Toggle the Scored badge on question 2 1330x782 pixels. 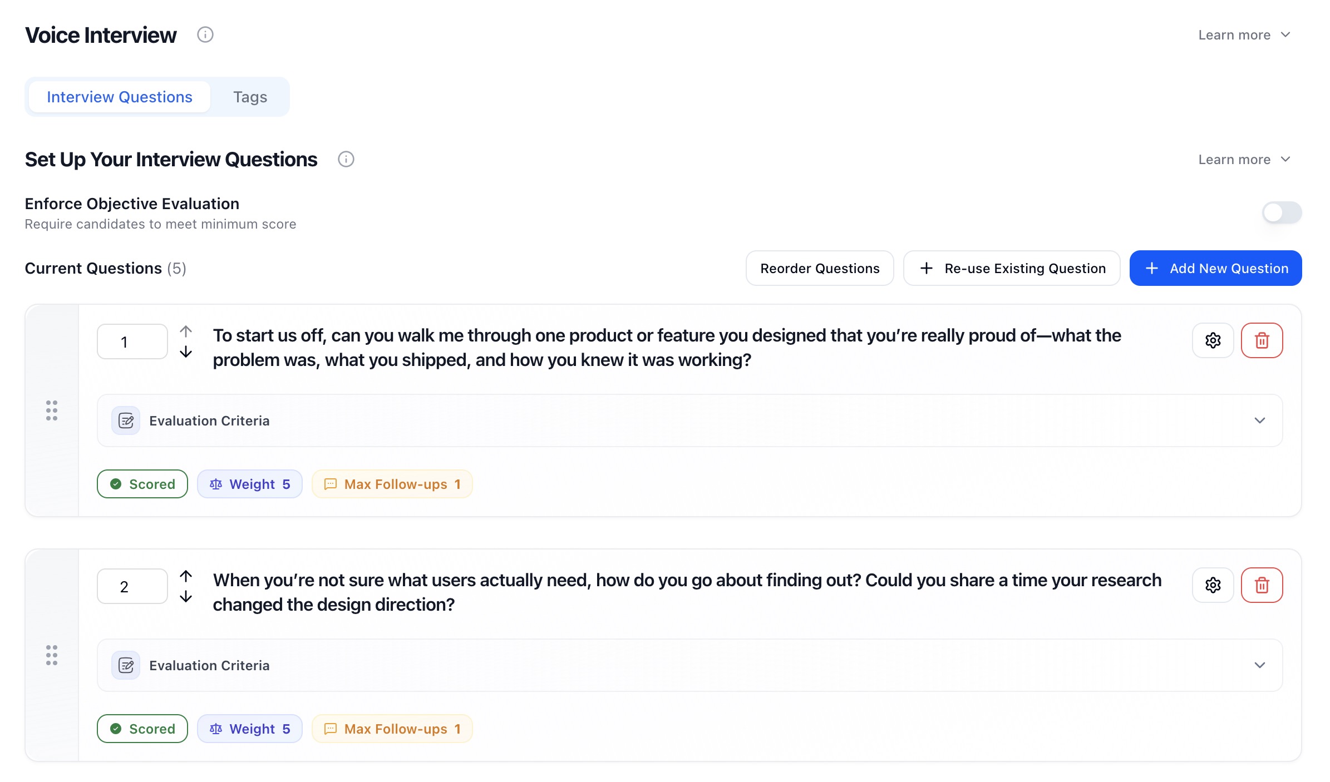point(142,729)
